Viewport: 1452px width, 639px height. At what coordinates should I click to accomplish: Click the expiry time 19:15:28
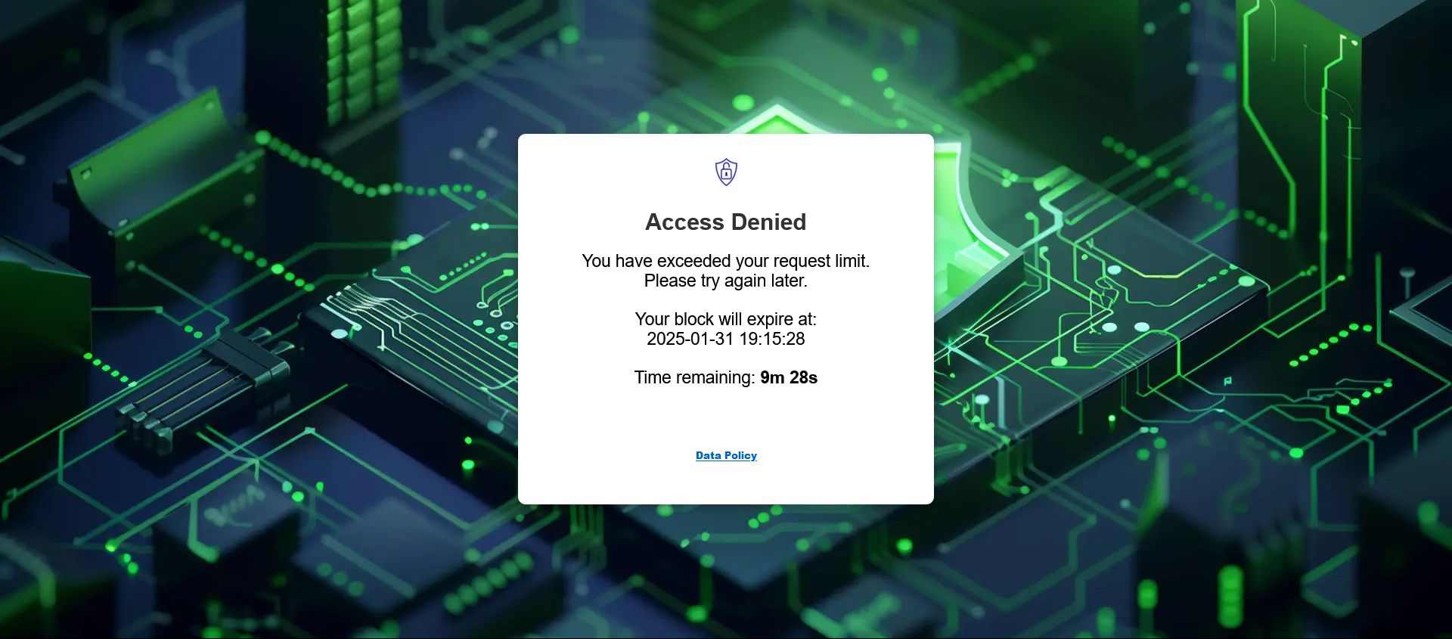pyautogui.click(x=772, y=339)
